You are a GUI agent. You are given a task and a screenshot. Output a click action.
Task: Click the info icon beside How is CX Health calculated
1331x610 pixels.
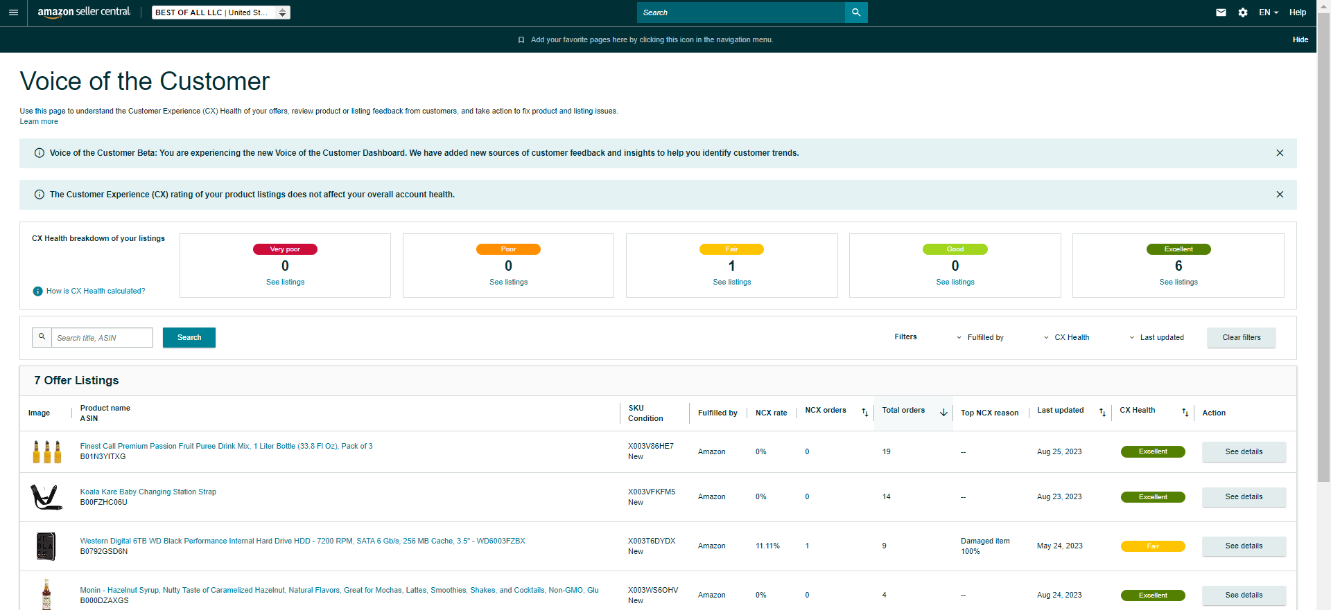click(x=38, y=291)
